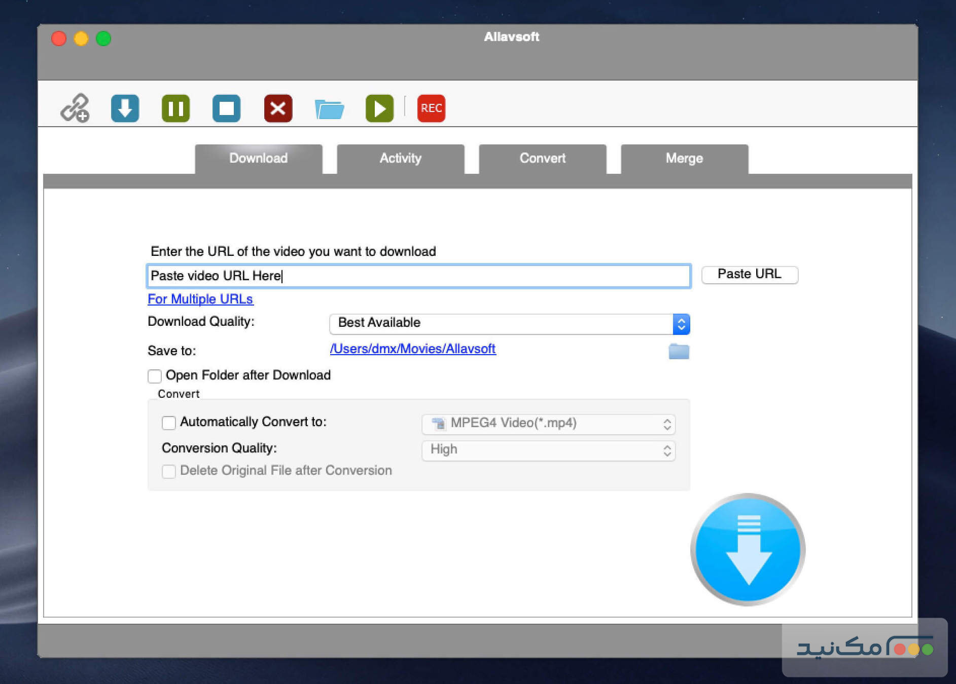Open the Download Quality dropdown
956x684 pixels.
click(x=681, y=324)
